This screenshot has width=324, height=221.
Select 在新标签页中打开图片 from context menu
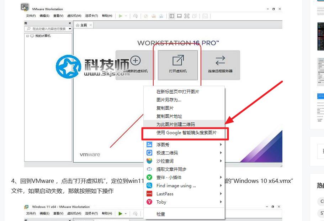tap(184, 91)
